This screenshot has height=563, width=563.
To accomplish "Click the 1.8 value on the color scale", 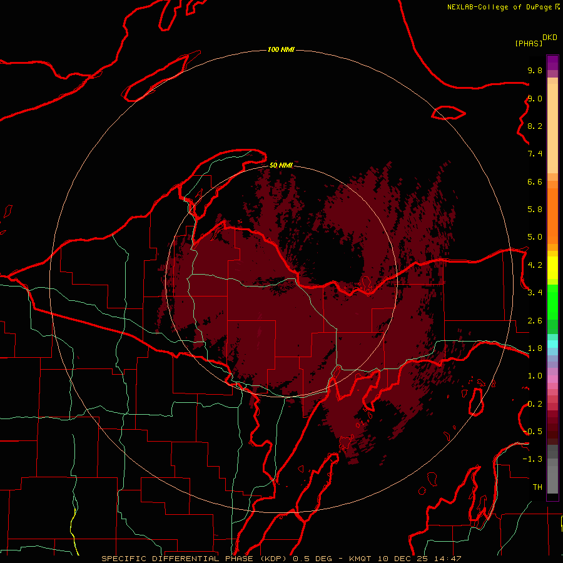I will click(x=535, y=348).
